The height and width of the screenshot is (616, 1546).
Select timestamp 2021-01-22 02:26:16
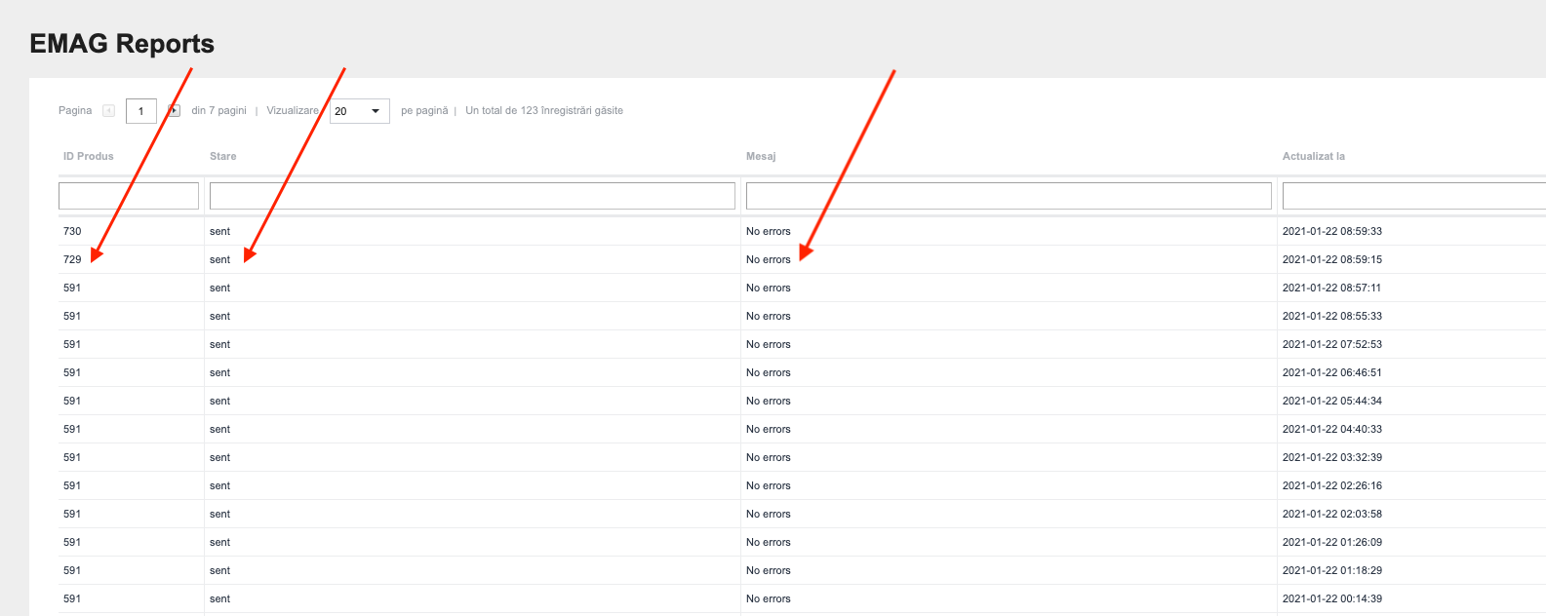point(1332,485)
